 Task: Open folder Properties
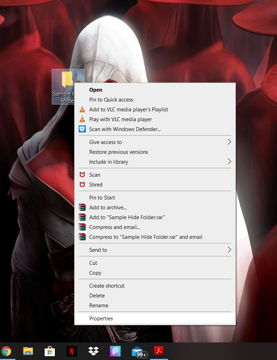pyautogui.click(x=155, y=319)
